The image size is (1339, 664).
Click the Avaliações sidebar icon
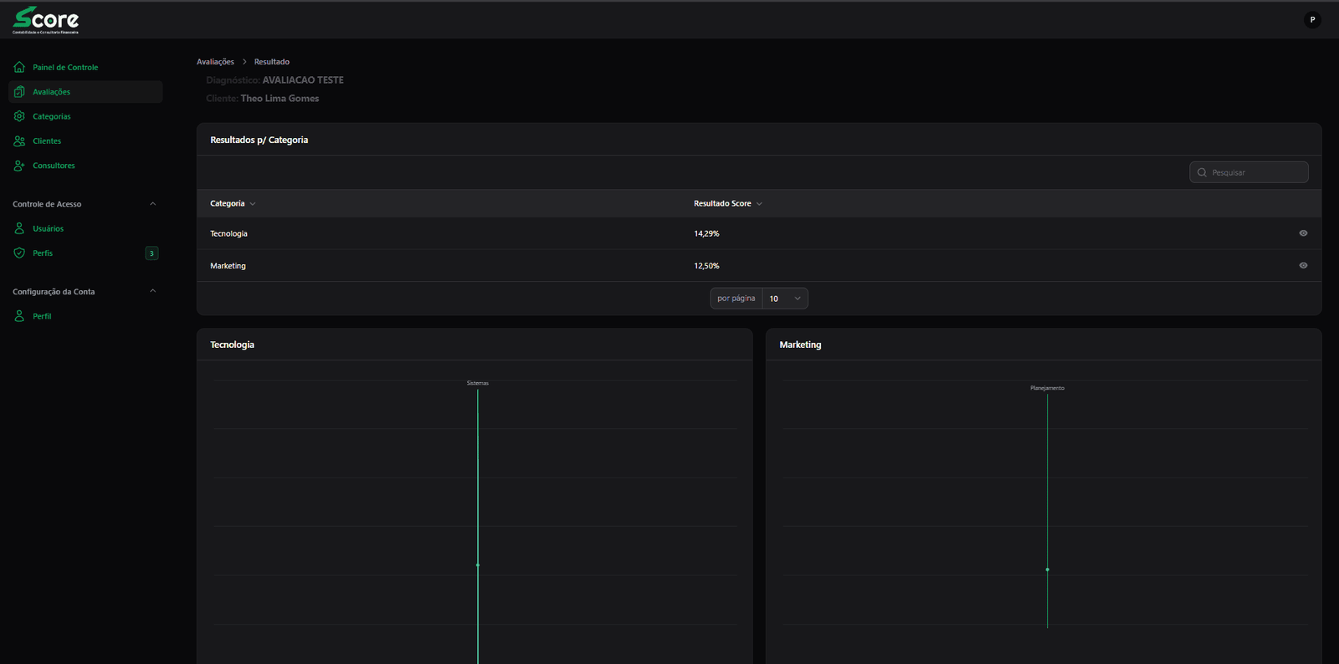(19, 92)
